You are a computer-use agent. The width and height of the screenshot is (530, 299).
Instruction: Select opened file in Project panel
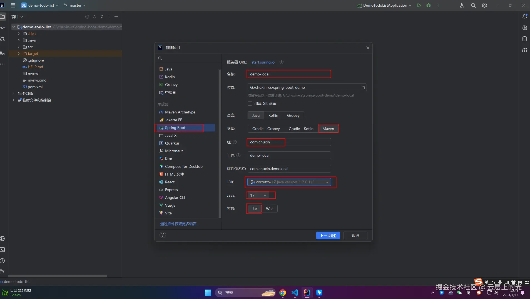click(x=87, y=17)
